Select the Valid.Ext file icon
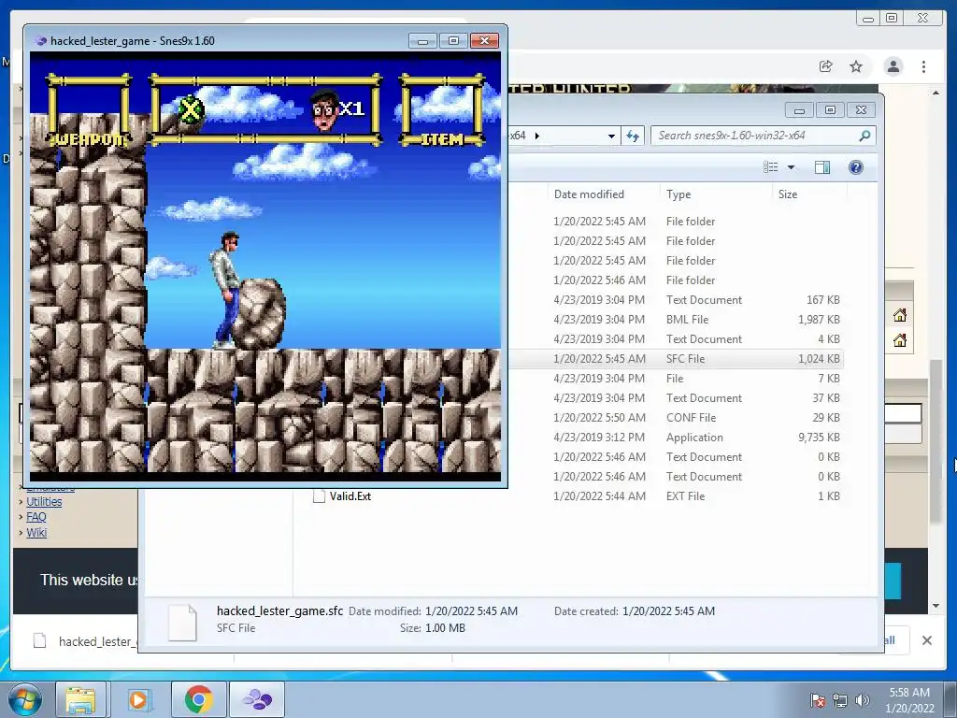The width and height of the screenshot is (957, 718). (x=319, y=496)
